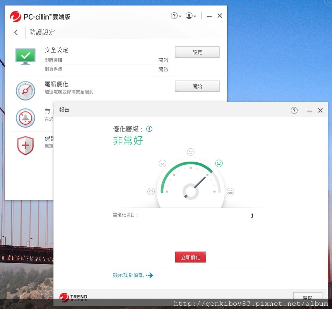332x309 pixels.
Task: Click the 即時掃瞄 status row
Action: (x=106, y=60)
